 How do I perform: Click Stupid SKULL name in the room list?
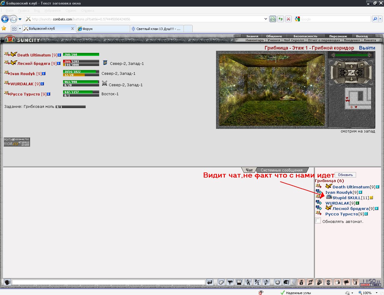(347, 198)
